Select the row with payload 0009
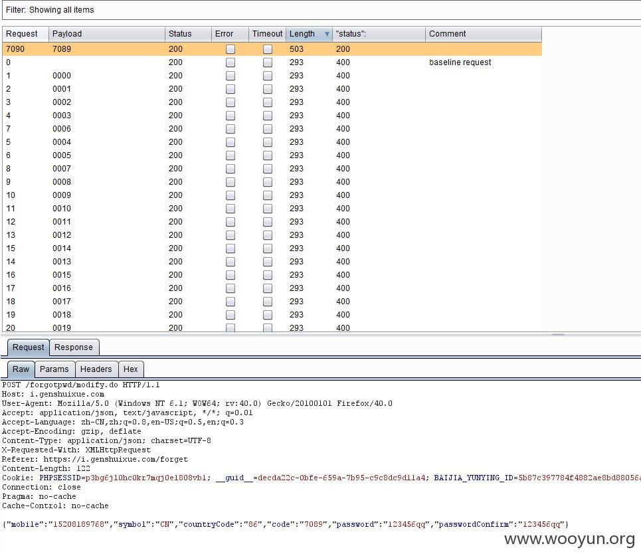 pos(272,195)
